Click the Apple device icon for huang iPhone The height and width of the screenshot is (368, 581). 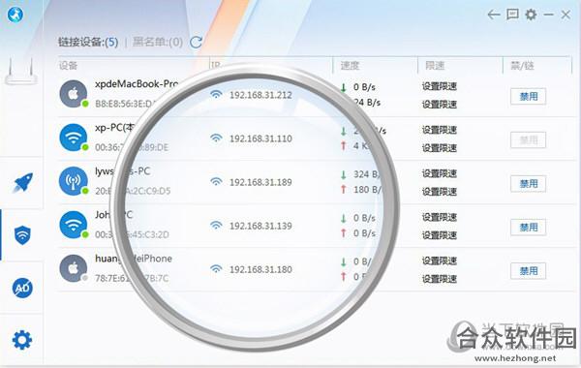[x=74, y=268]
